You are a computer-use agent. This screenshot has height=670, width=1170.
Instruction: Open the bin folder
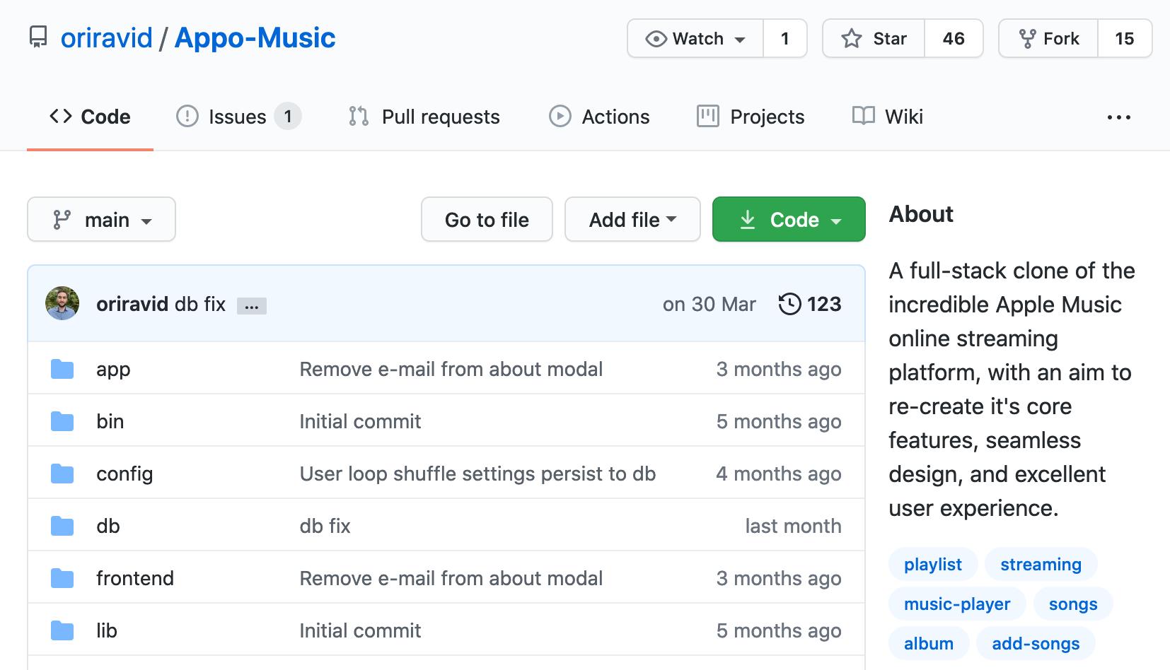point(110,421)
